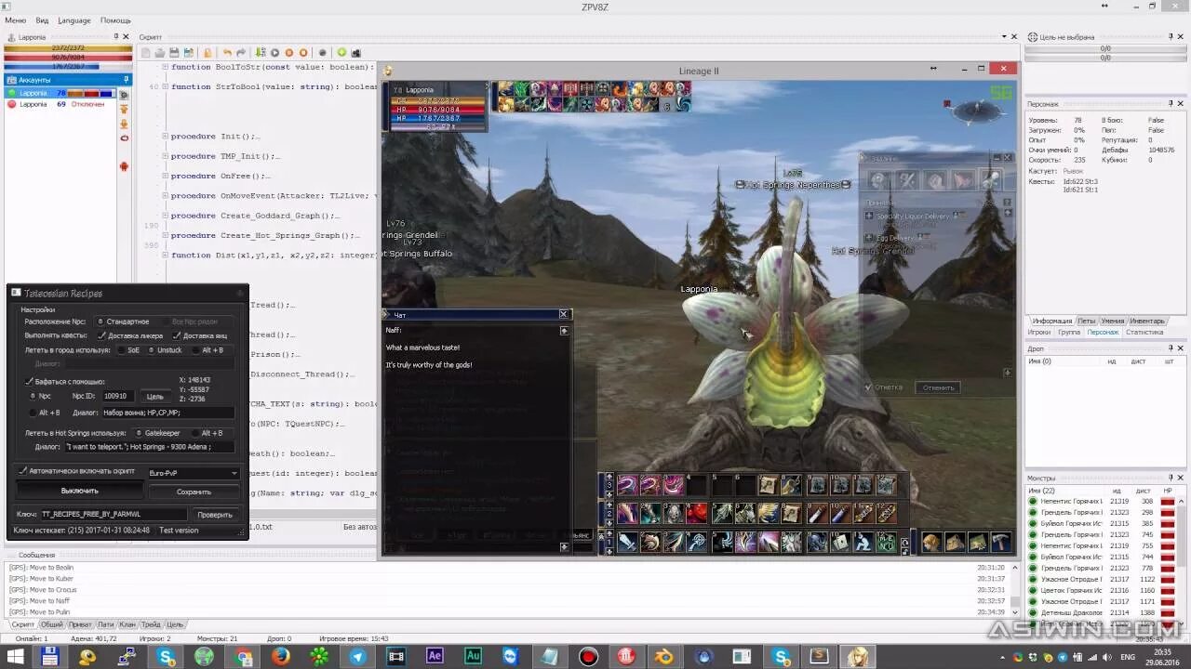Screen dimensions: 1191x669
Task: Click the Open script toolbar icon
Action: (x=160, y=53)
